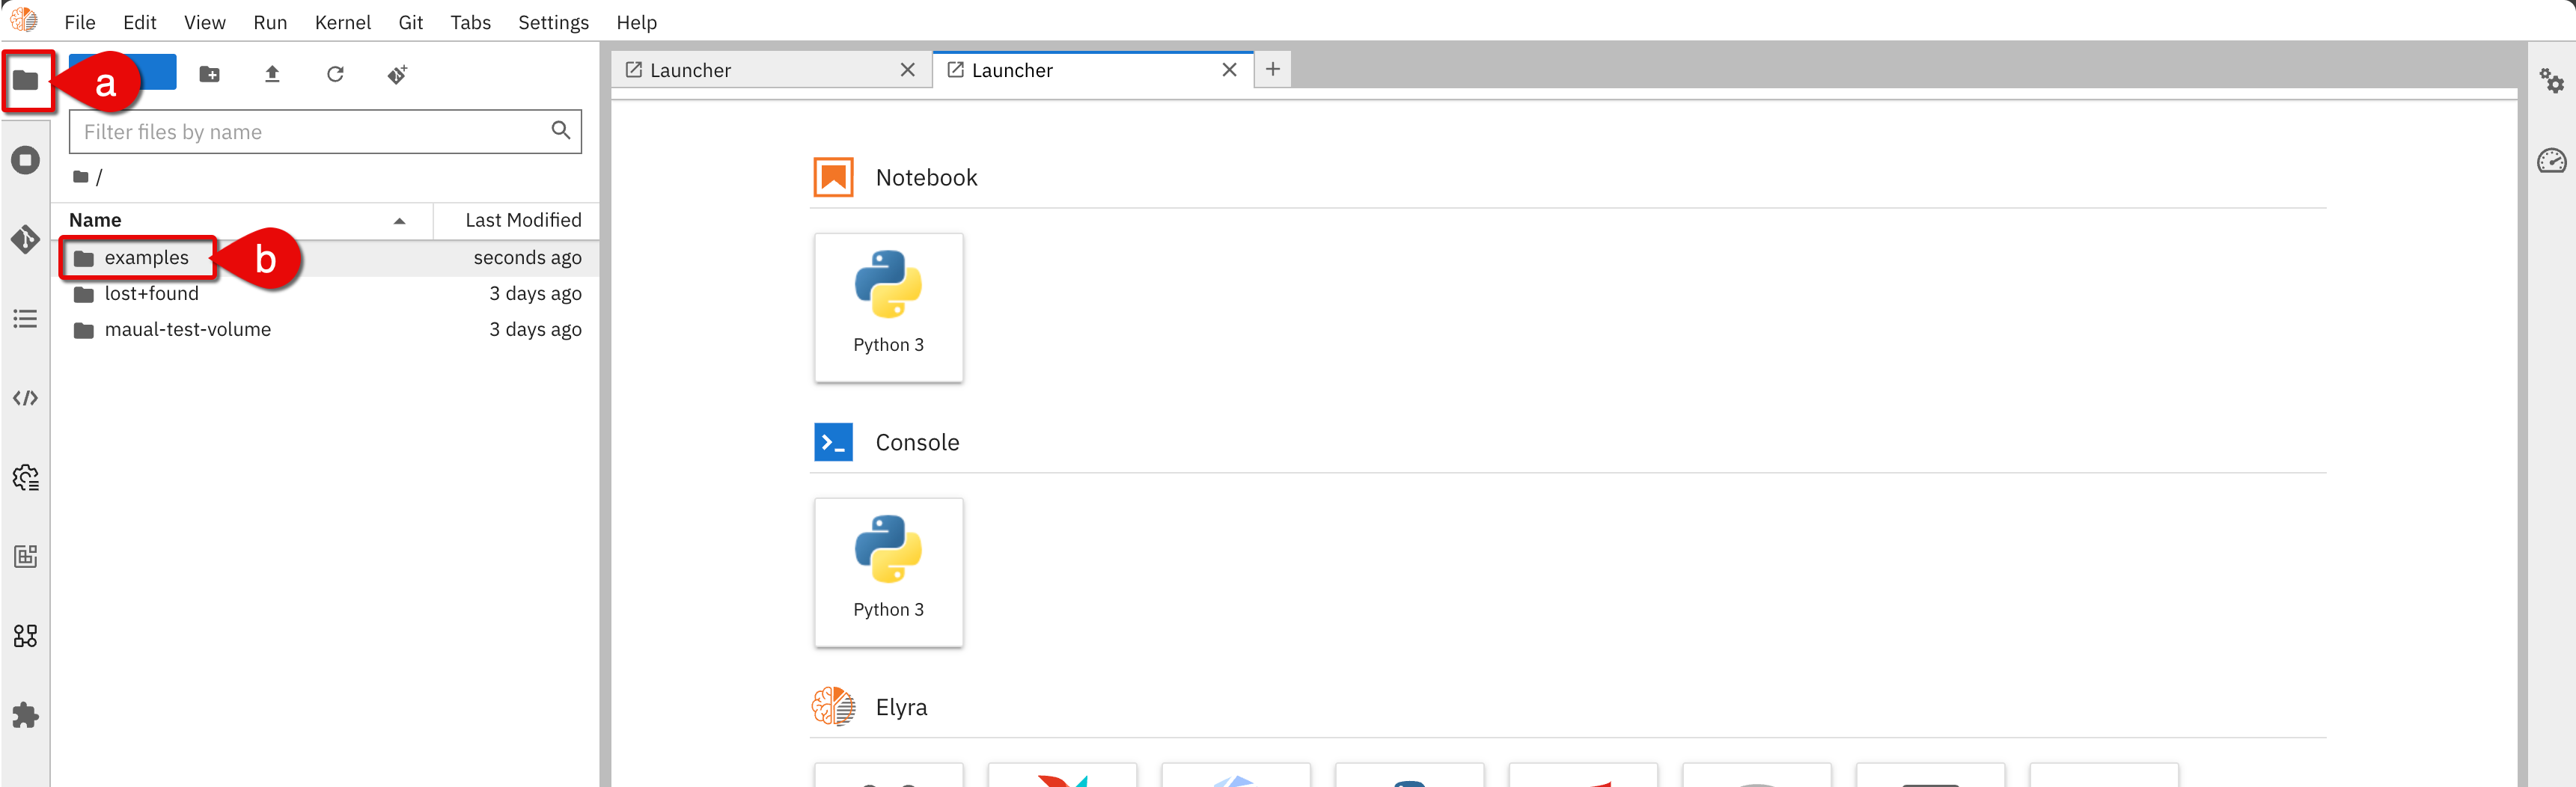Select the maual-test-volume folder
Viewport: 2576px width, 787px height.
[x=187, y=330]
